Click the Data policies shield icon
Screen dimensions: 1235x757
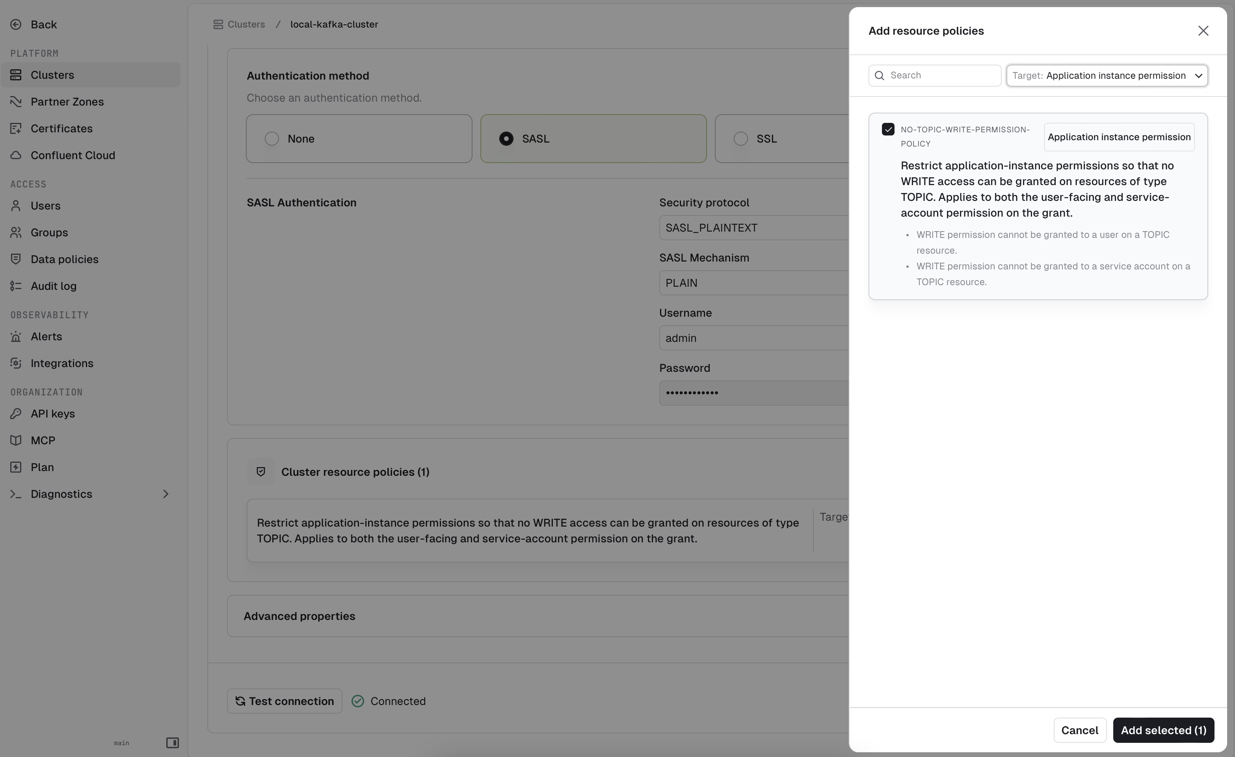pyautogui.click(x=16, y=259)
